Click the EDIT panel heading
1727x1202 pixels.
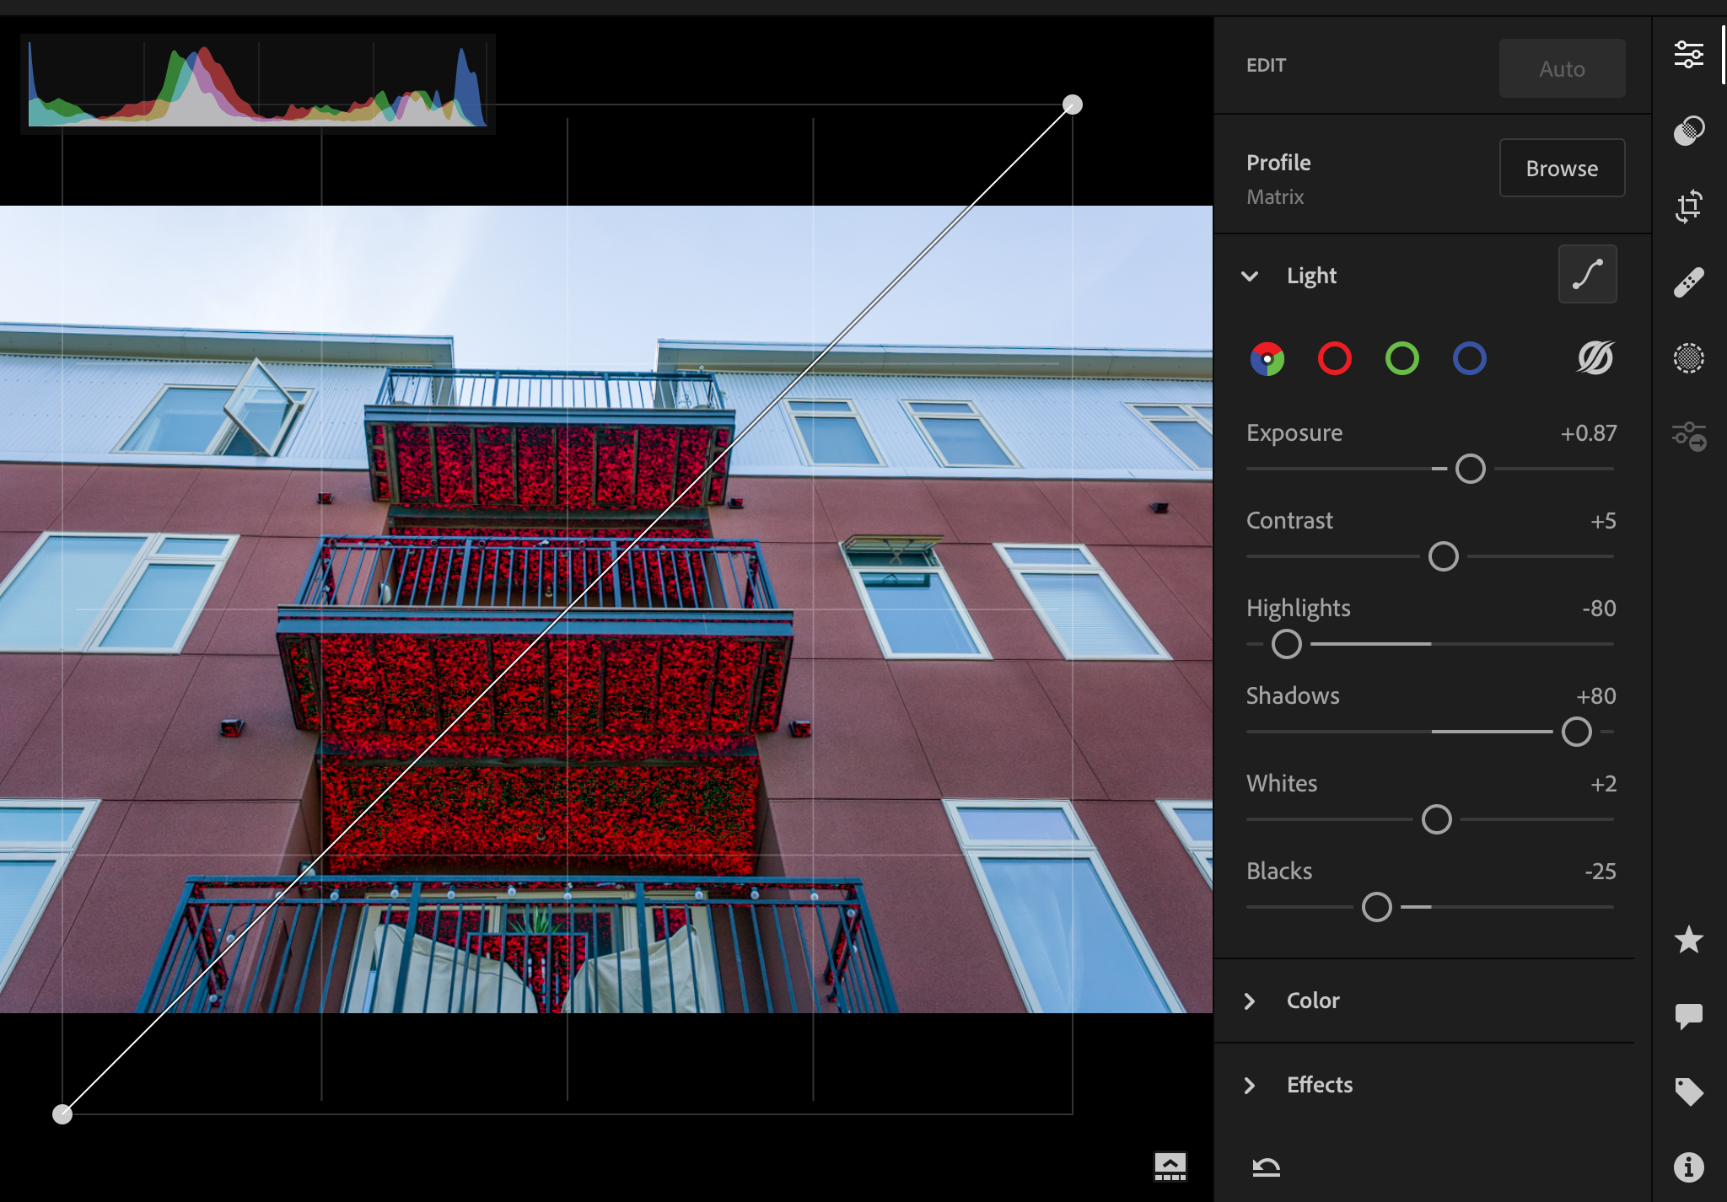pyautogui.click(x=1266, y=65)
